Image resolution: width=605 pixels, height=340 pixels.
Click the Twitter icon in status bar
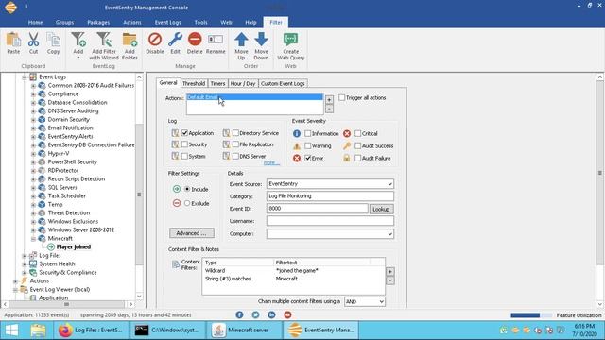click(255, 314)
